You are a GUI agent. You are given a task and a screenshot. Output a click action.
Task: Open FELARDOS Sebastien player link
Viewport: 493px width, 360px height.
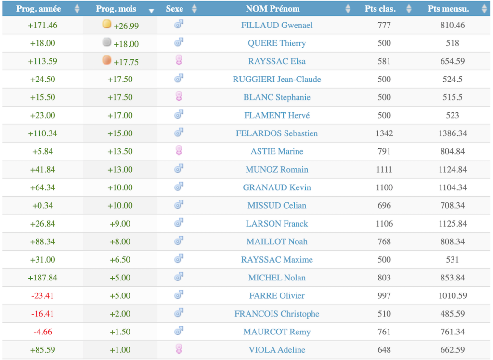[277, 133]
